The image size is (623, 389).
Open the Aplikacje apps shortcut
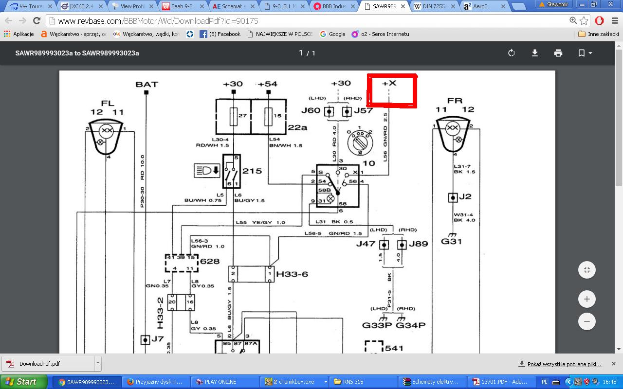pos(18,34)
